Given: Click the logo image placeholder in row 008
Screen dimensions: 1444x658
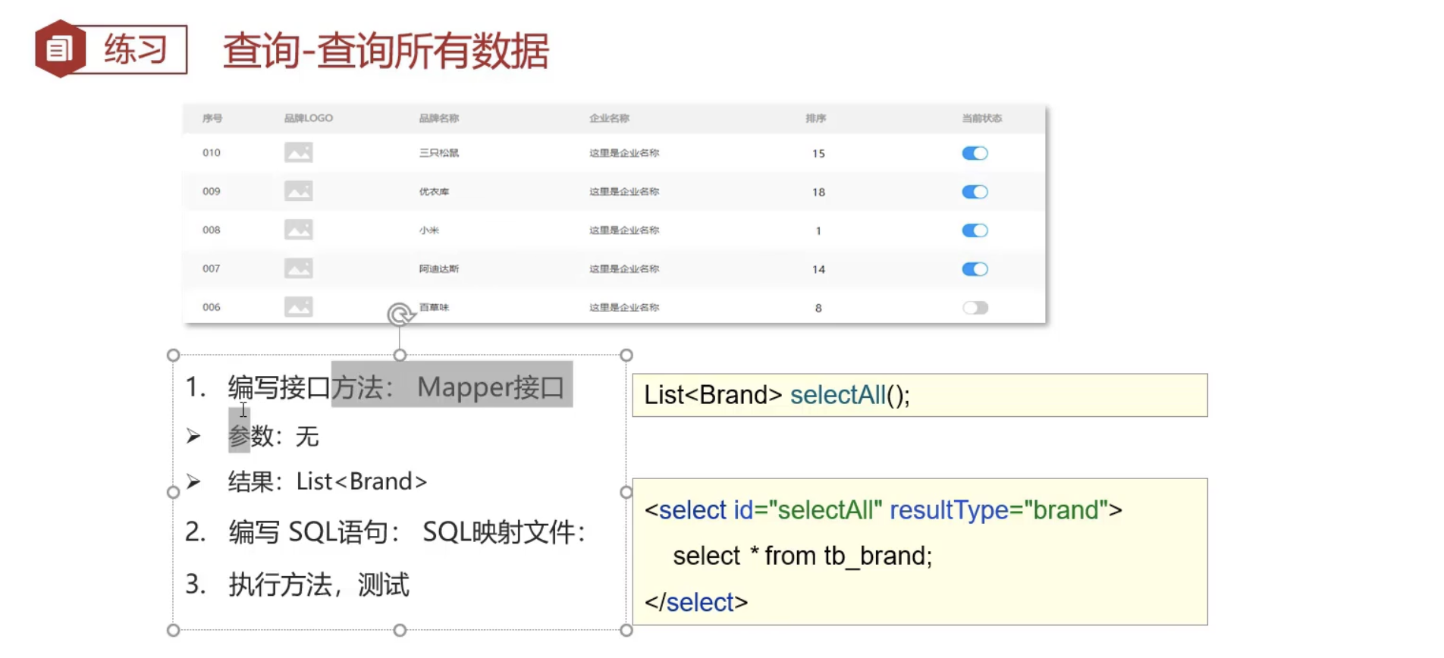Looking at the screenshot, I should tap(298, 230).
